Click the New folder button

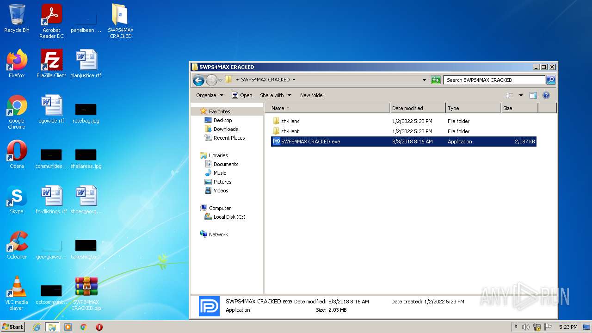tap(312, 95)
